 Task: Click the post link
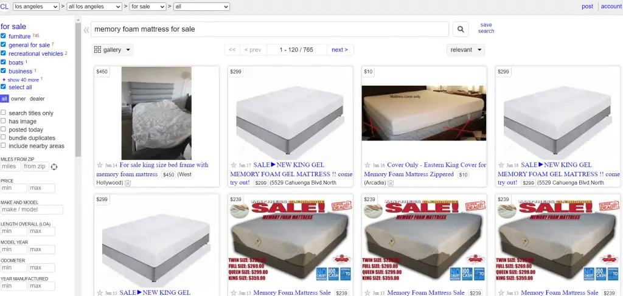[587, 6]
